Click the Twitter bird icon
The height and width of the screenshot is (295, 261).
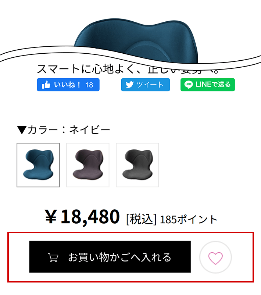(129, 85)
